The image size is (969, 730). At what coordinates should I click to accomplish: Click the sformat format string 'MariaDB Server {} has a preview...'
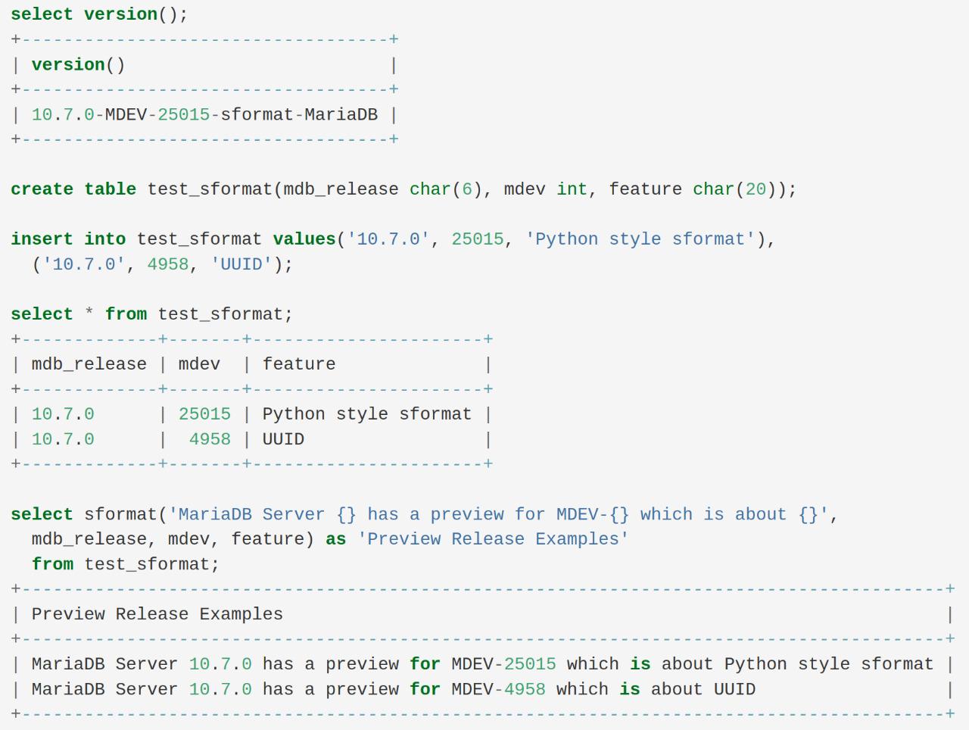tap(498, 514)
